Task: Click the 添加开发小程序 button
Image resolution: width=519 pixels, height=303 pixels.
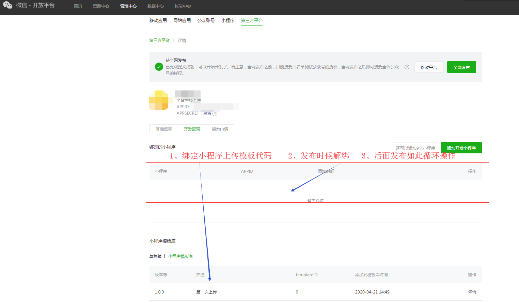Action: [x=461, y=148]
